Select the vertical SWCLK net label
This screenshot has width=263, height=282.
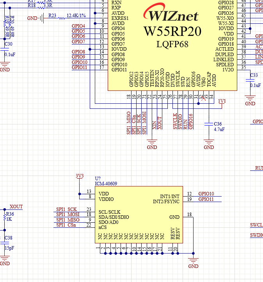coord(175,121)
